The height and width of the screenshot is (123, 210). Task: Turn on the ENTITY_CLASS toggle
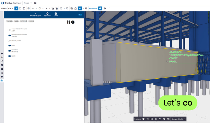coord(9,40)
